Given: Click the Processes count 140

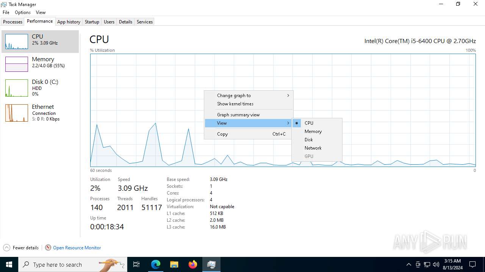Looking at the screenshot, I should click(96, 207).
